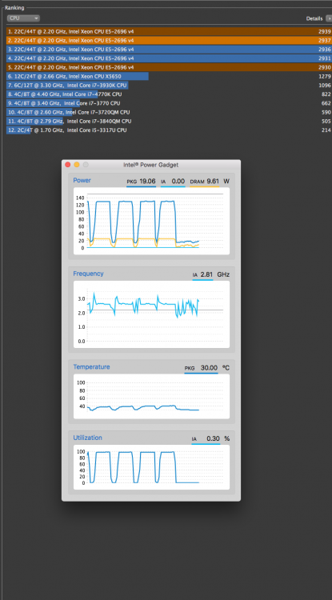Select rank 5 Xeon E5-2696 v4 row
Viewport: 332px width, 600px height.
169,67
